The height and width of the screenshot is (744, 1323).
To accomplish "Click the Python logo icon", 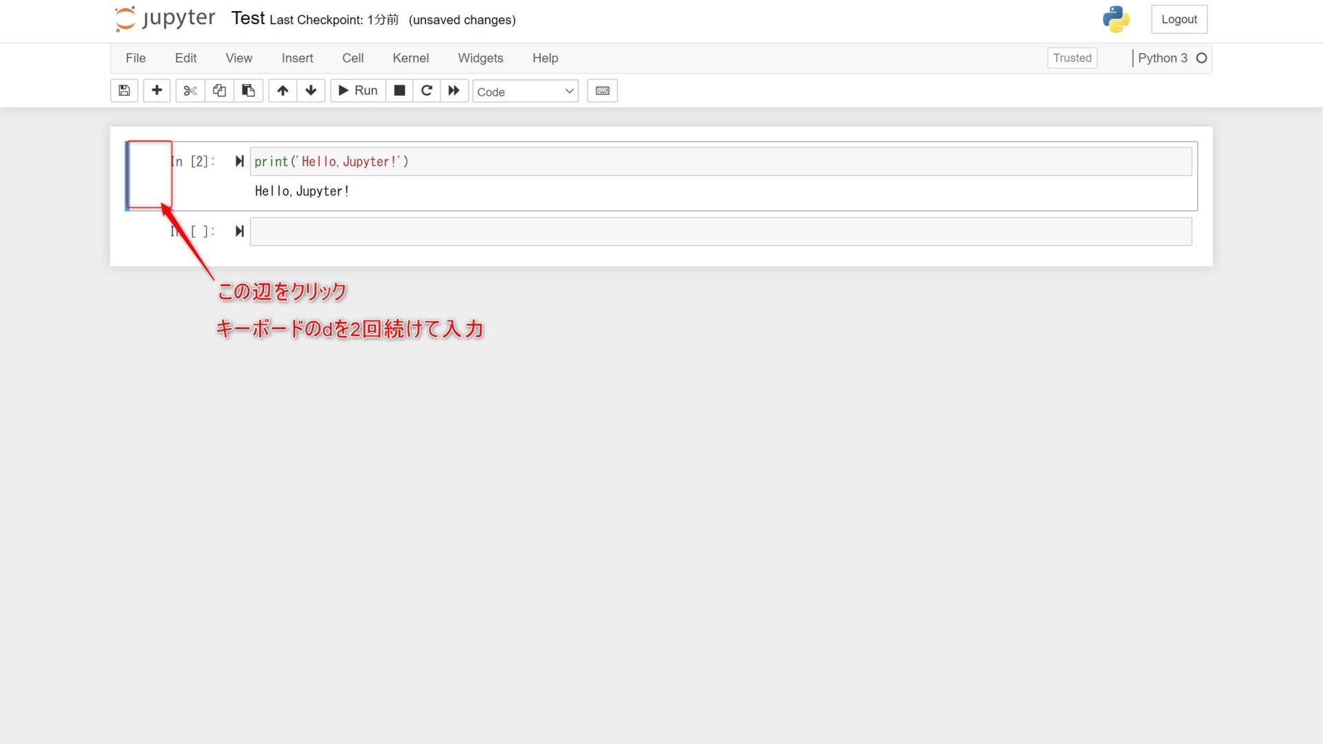I will pyautogui.click(x=1116, y=19).
